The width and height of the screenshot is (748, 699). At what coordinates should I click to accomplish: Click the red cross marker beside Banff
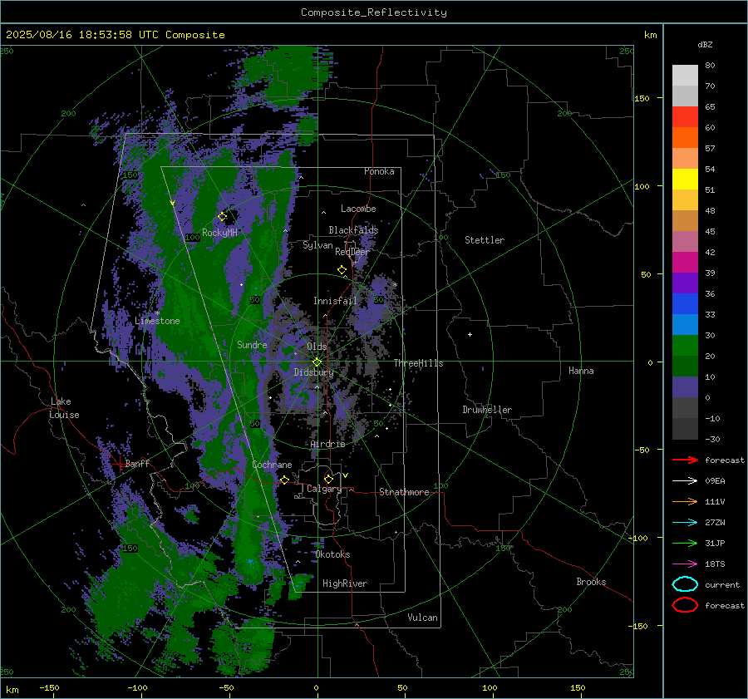coord(118,463)
